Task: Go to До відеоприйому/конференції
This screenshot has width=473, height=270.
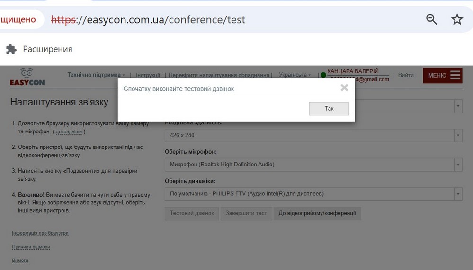Action: (317, 213)
